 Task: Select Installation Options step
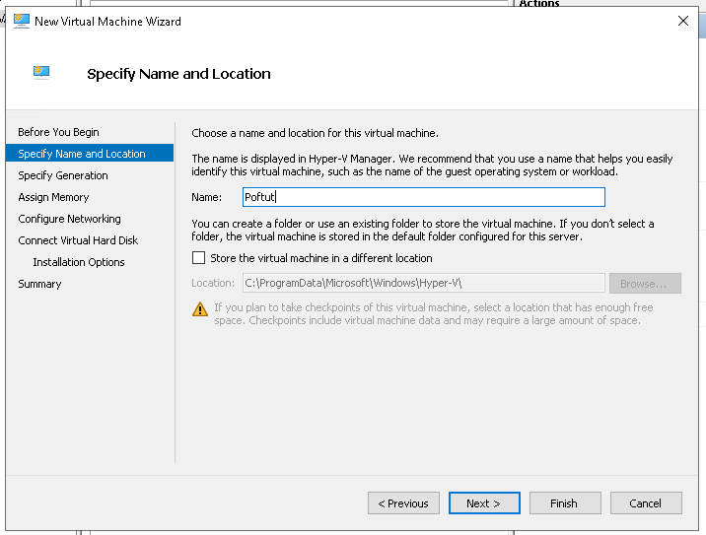(x=79, y=262)
